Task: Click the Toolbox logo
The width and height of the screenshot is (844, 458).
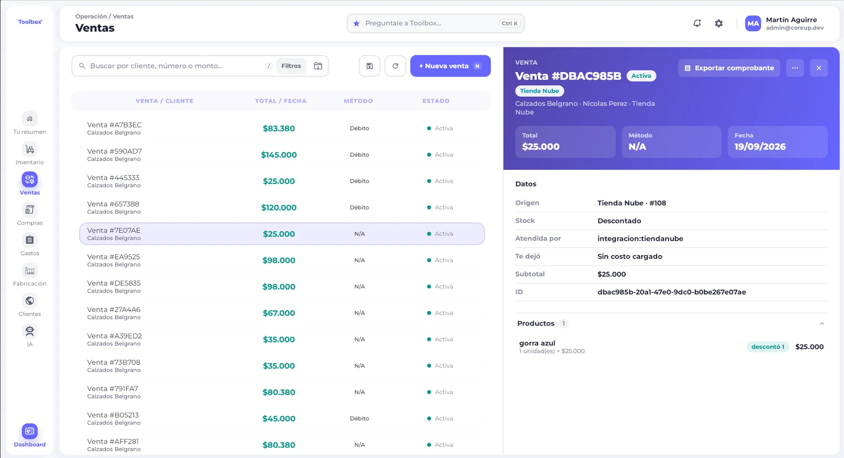Action: point(30,22)
